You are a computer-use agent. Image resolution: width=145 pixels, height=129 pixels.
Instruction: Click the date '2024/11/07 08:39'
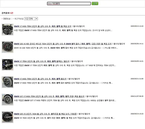click(x=137, y=96)
